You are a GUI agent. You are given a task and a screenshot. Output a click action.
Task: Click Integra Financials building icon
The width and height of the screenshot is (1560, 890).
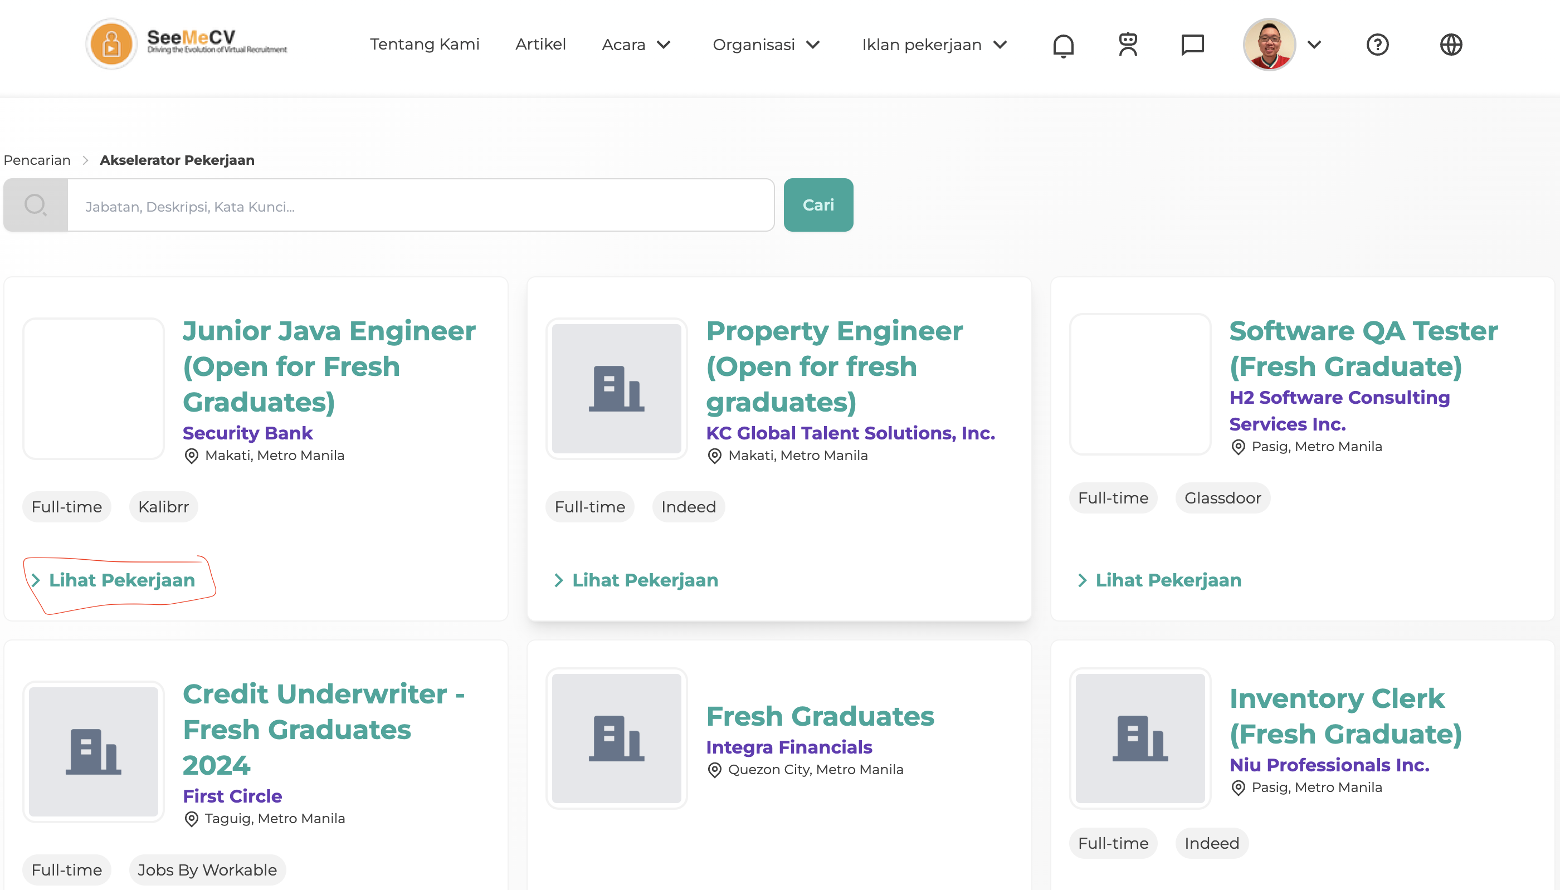coord(616,738)
